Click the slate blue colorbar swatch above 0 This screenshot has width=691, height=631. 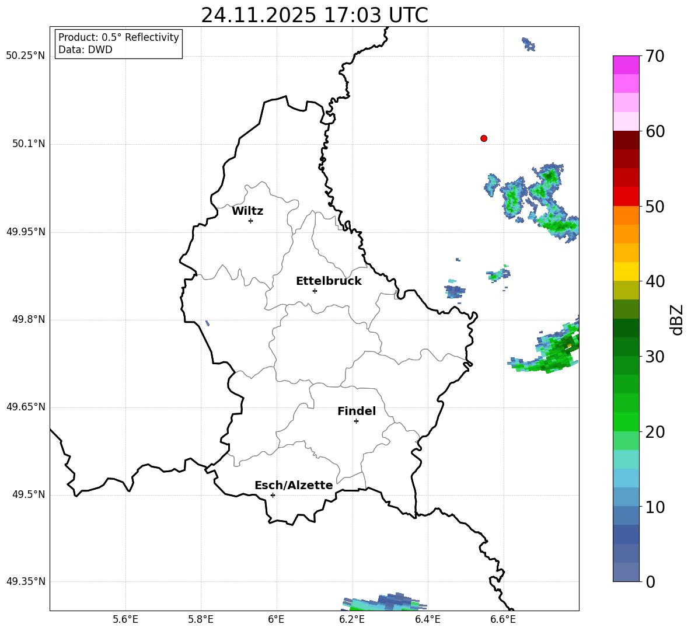[x=626, y=572]
